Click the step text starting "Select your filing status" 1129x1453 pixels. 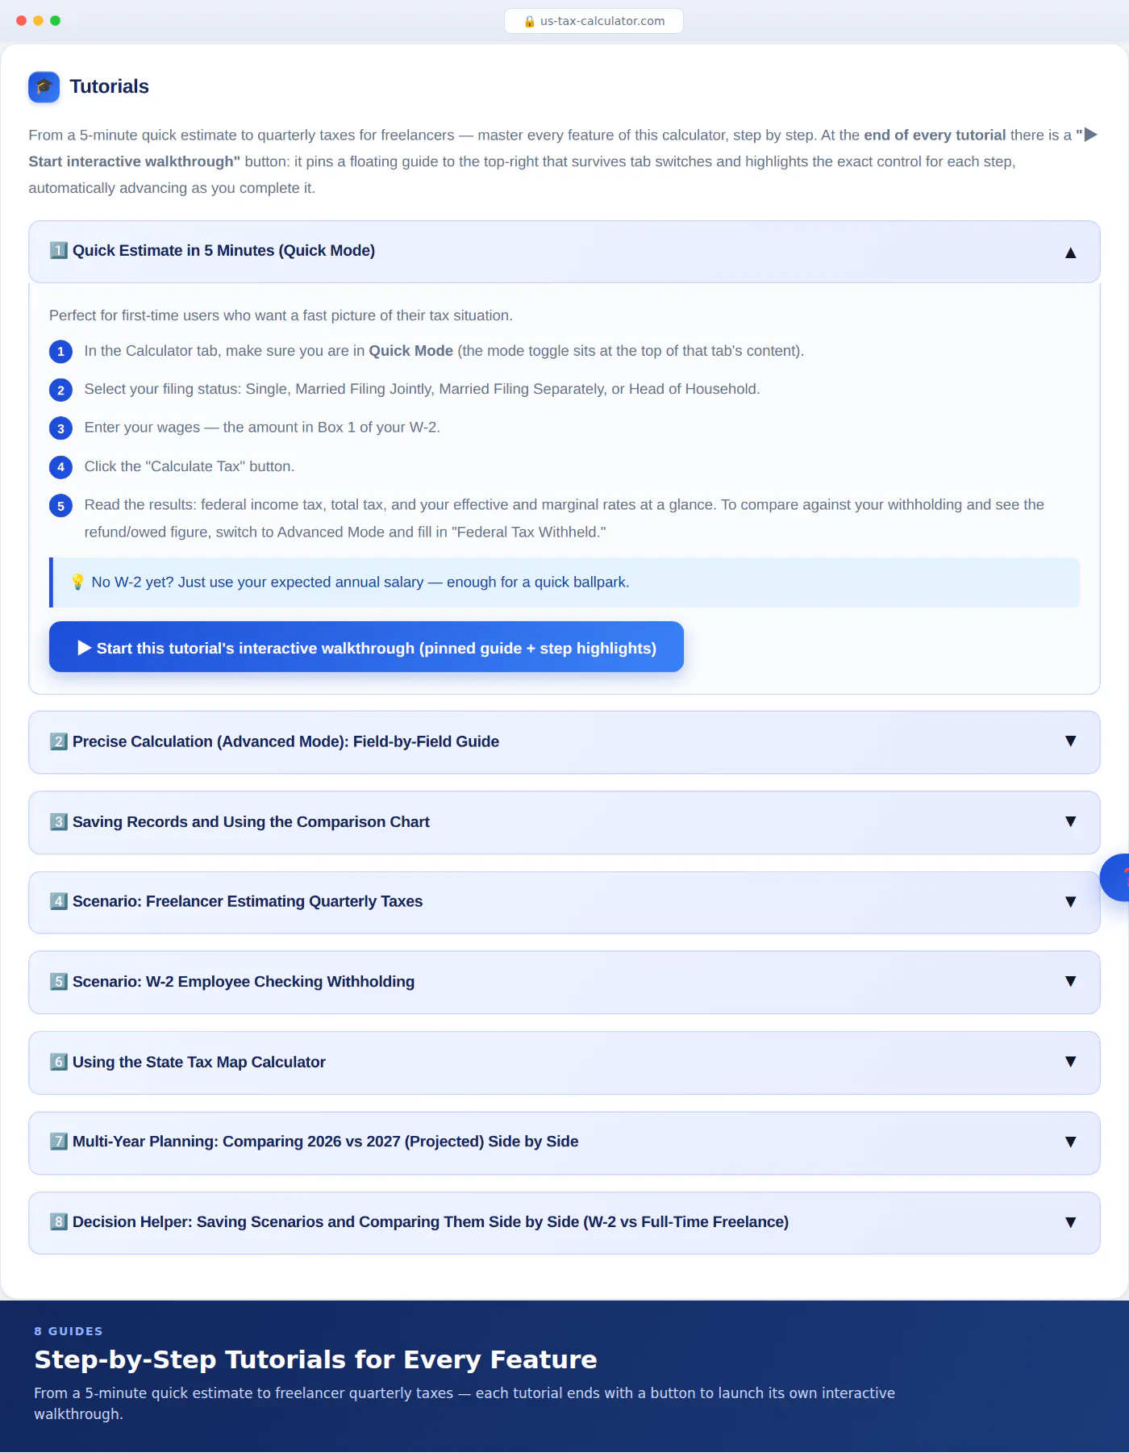(x=422, y=389)
